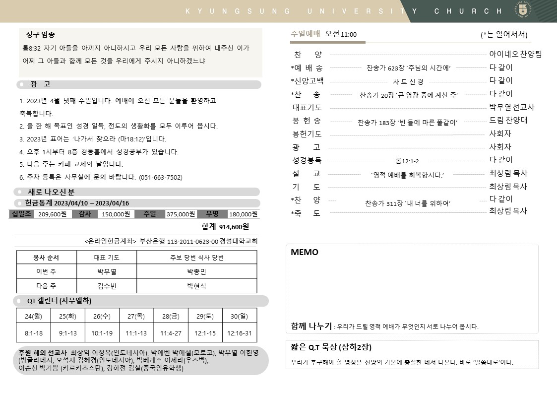
Task: Click announcement 3 '나가서 찾으라 (마18:12)'
Action: click(93, 139)
